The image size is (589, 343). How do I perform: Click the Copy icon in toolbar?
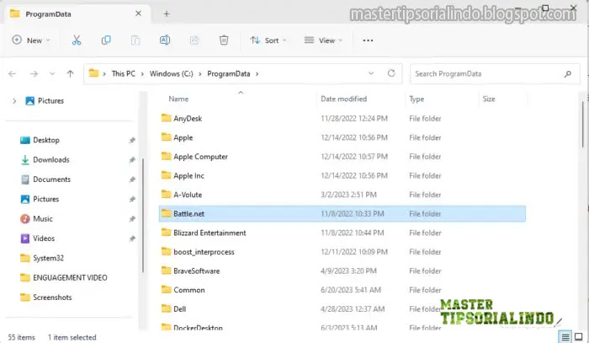click(x=106, y=40)
